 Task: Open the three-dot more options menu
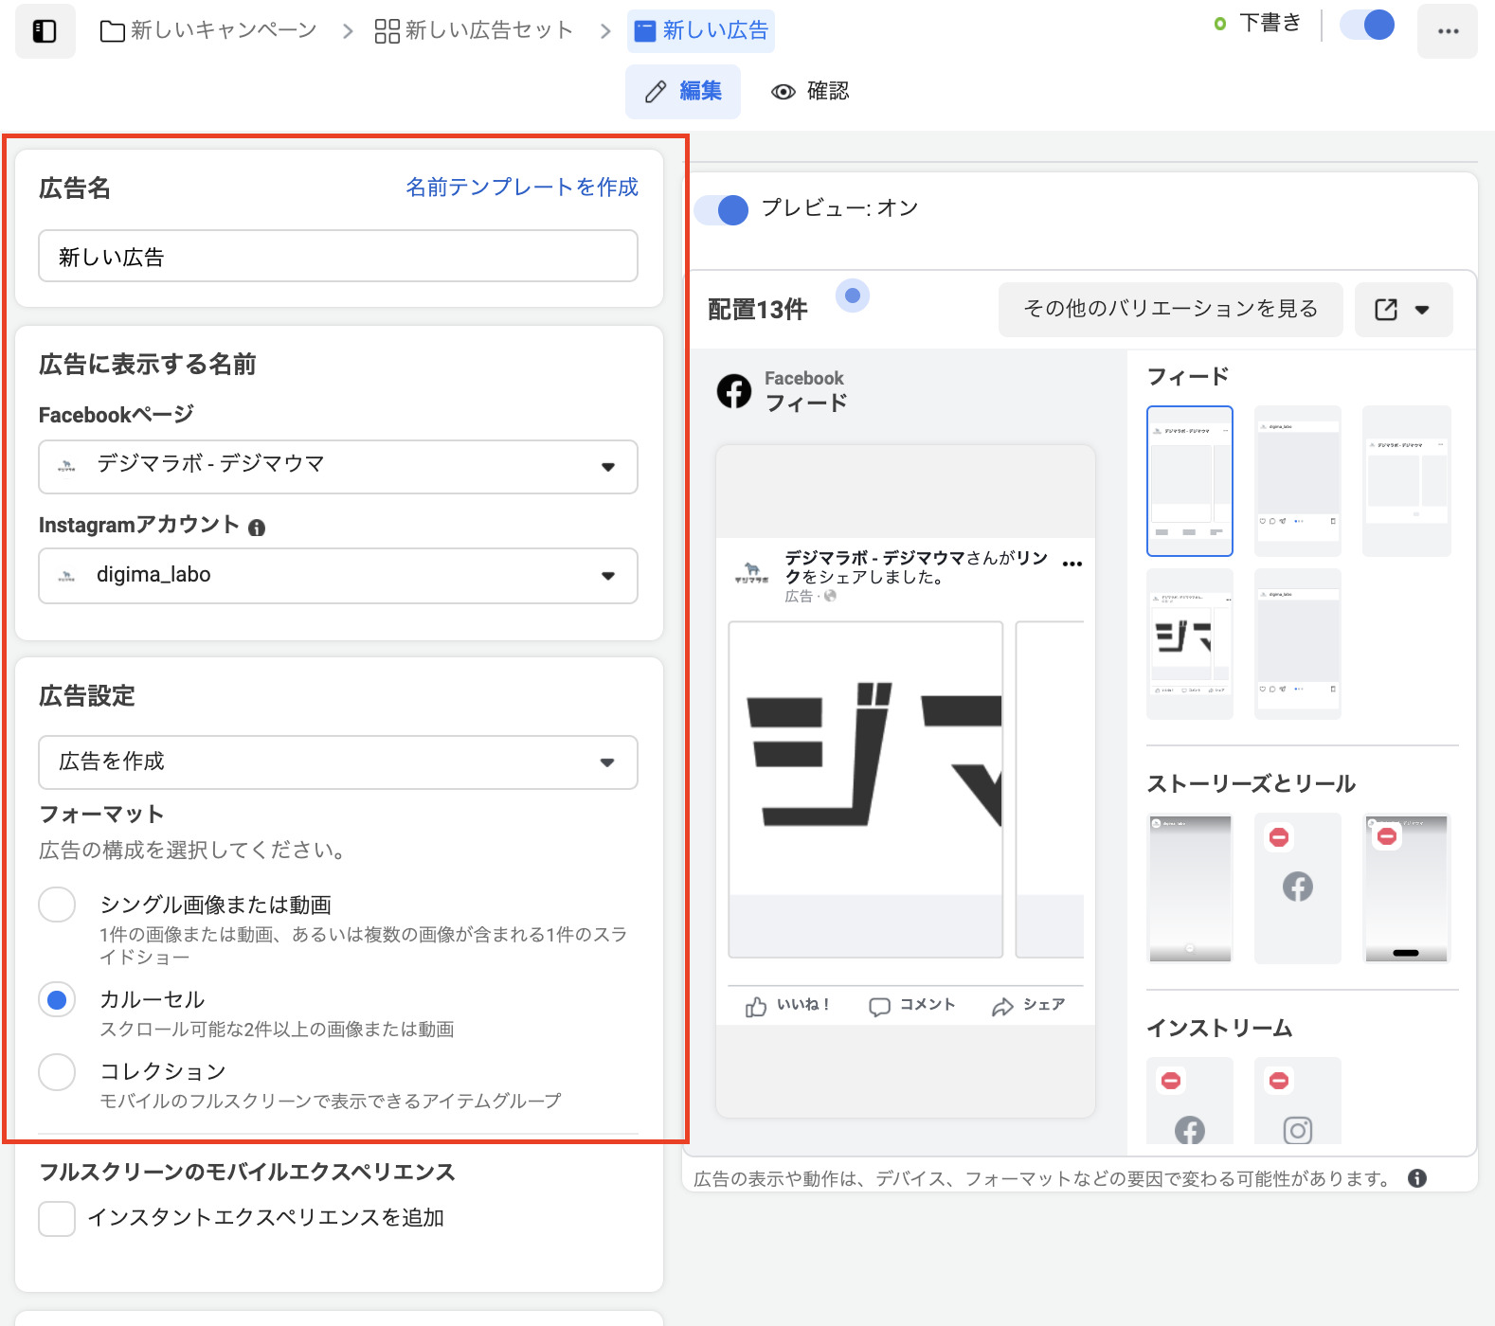[1447, 31]
